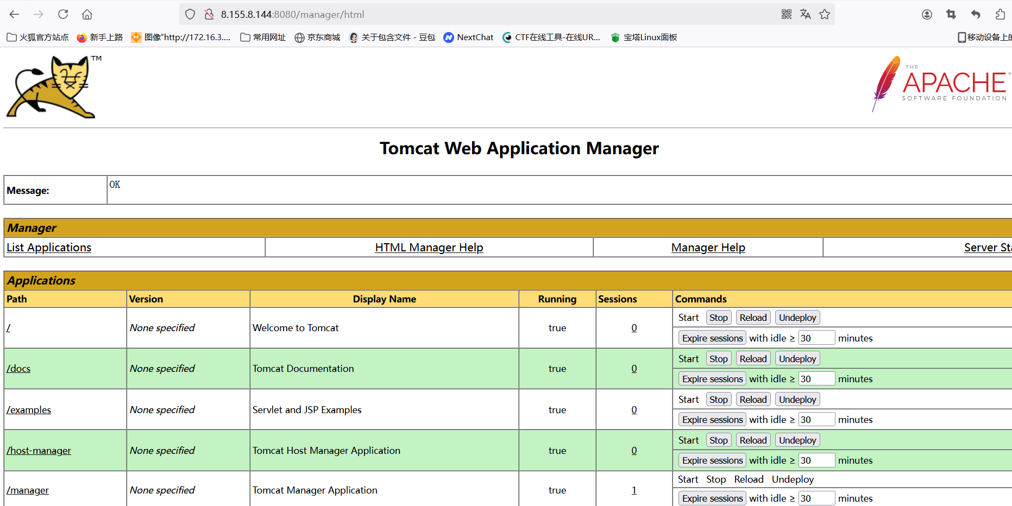This screenshot has width=1012, height=506.
Task: Click sessions count 1 for /manager
Action: tap(634, 490)
